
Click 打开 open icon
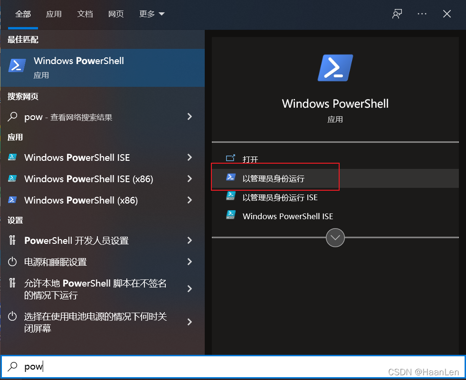click(x=230, y=158)
